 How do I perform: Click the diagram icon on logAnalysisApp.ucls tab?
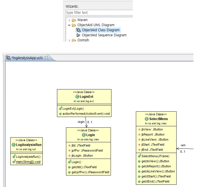pos(8,58)
